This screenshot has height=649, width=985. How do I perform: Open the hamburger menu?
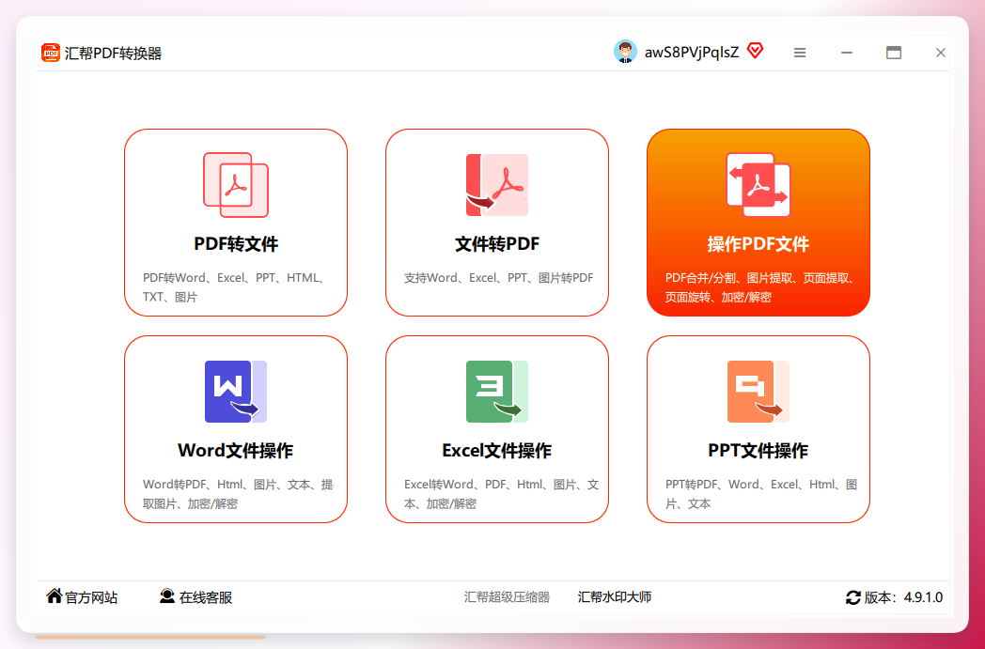pyautogui.click(x=800, y=53)
